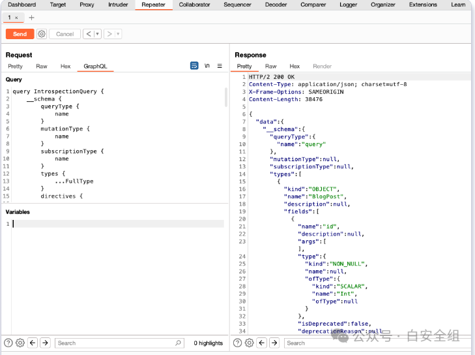Switch Request view to Hex
This screenshot has height=355, width=475.
(x=65, y=66)
